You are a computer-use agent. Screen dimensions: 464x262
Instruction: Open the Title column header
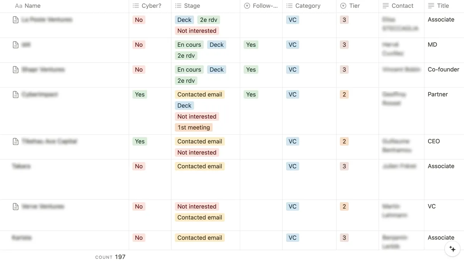442,5
